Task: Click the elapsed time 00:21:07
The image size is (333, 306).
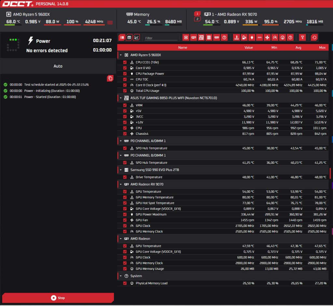Action: pos(102,41)
